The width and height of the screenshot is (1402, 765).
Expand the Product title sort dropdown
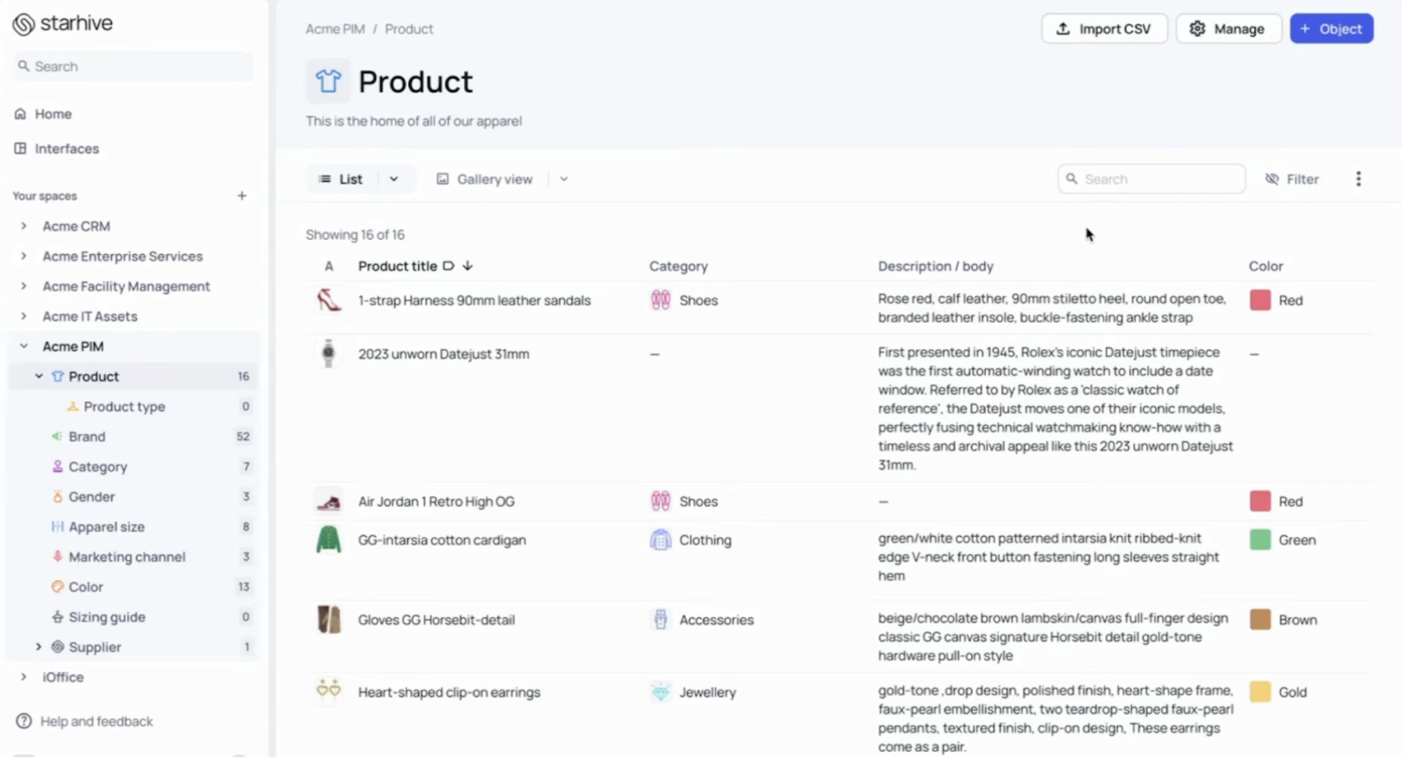(467, 266)
